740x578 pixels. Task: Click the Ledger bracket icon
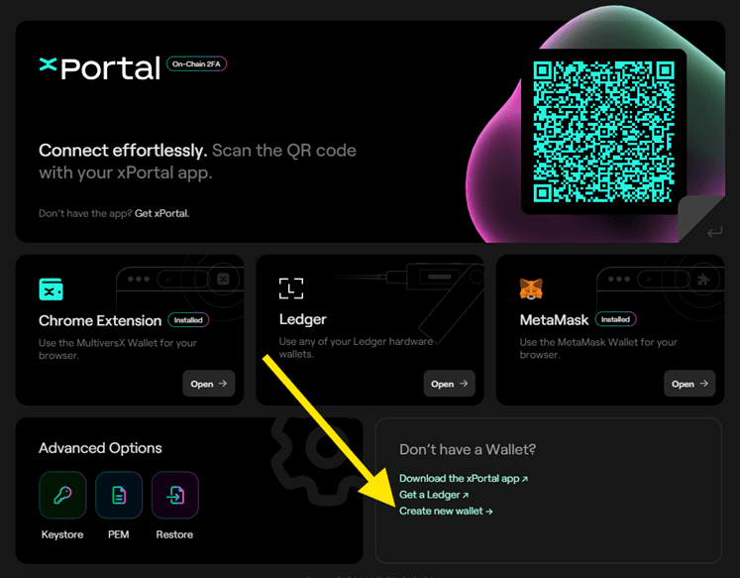point(290,289)
